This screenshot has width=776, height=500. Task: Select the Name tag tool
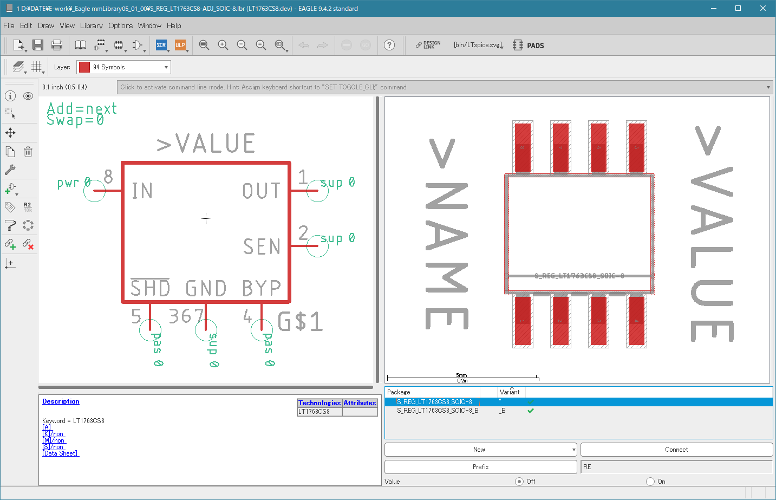point(10,207)
